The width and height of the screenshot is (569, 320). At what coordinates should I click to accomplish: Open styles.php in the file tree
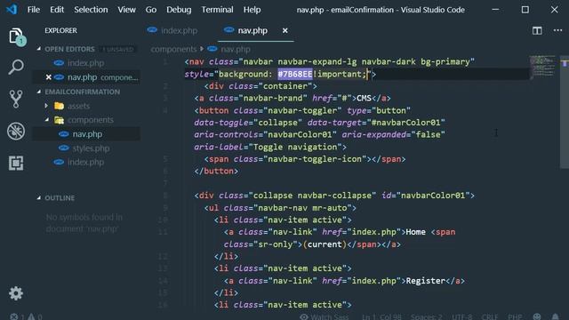(x=91, y=148)
